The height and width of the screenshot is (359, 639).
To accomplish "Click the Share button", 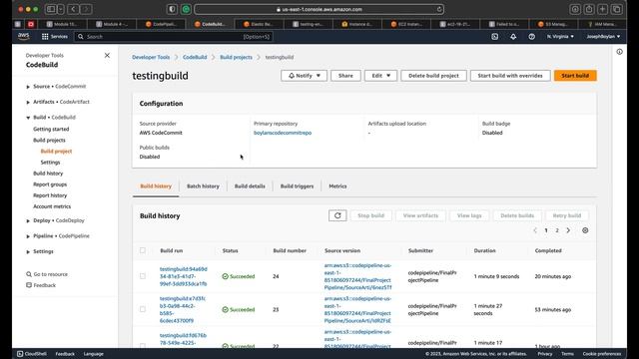I will [x=345, y=76].
